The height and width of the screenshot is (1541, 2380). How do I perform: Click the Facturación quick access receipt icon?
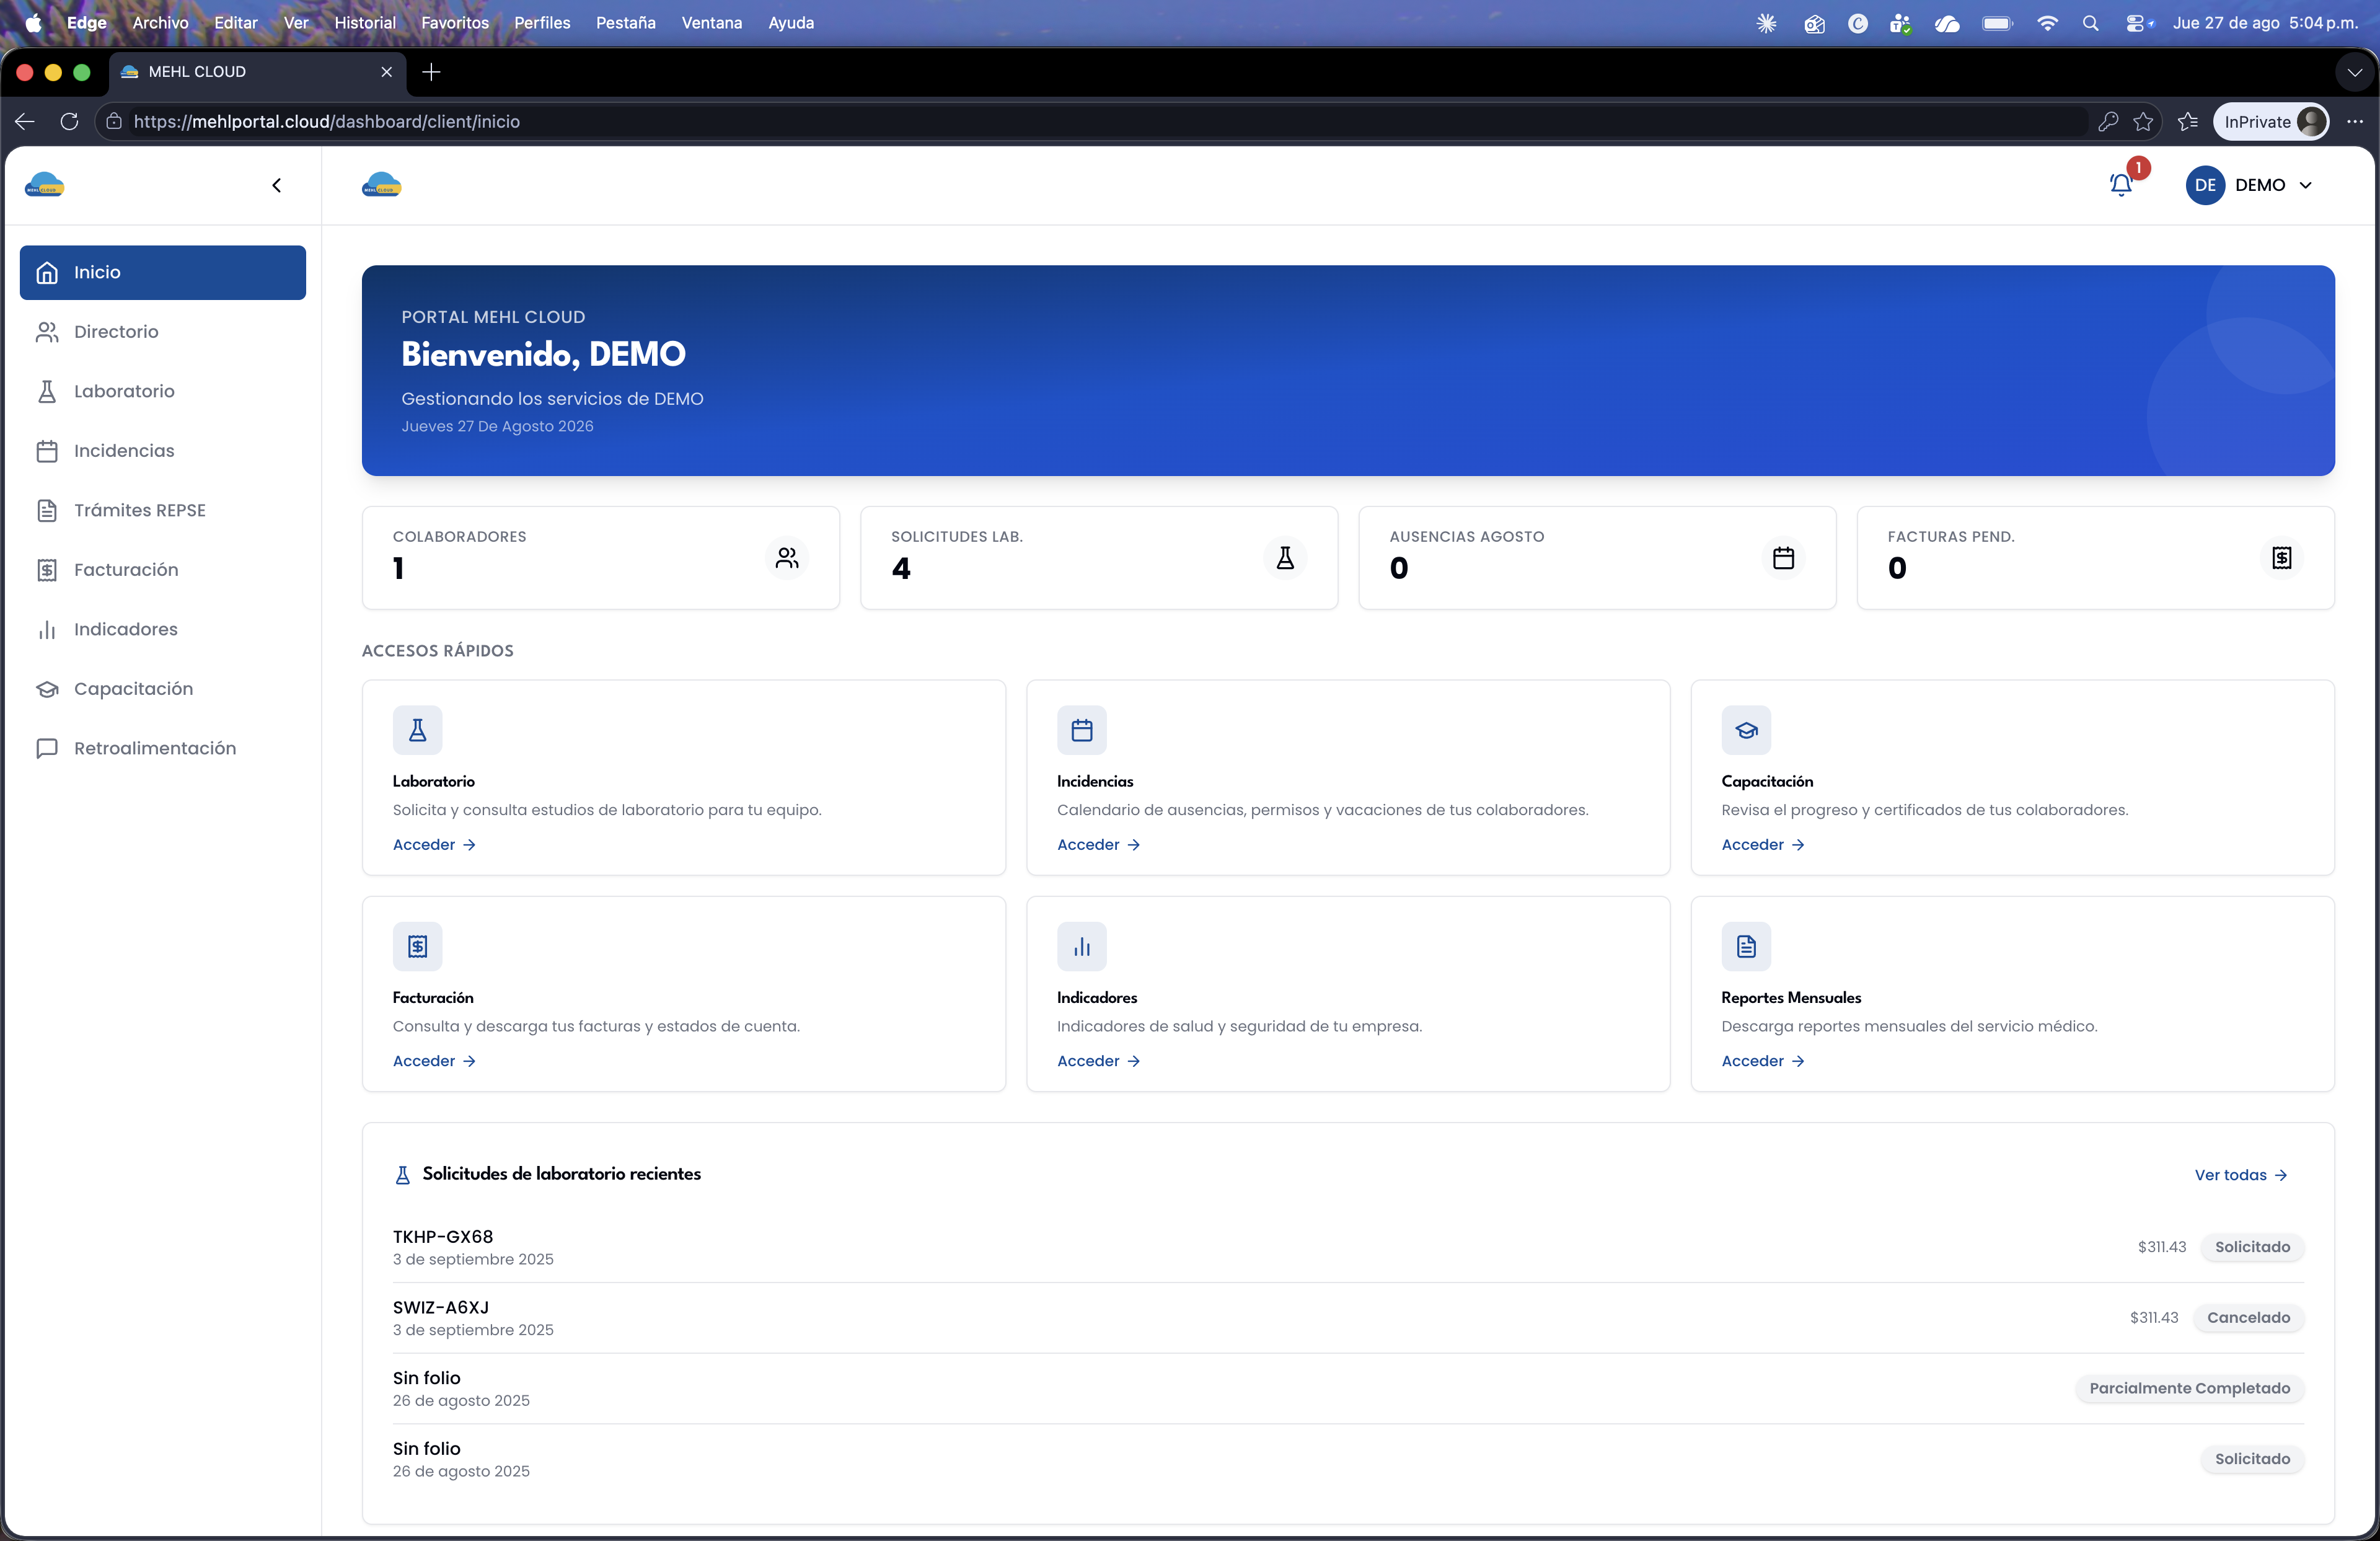coord(417,946)
